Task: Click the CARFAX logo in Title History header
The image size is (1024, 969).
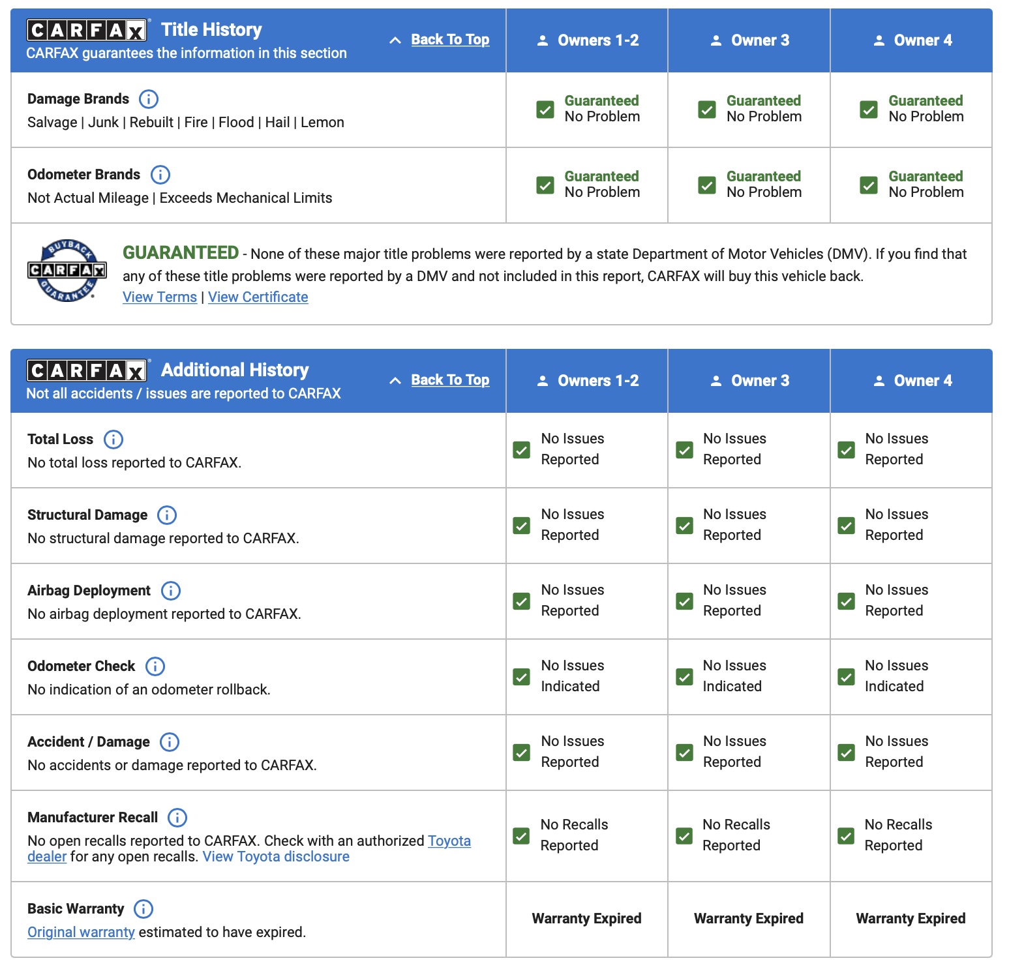Action: [87, 30]
